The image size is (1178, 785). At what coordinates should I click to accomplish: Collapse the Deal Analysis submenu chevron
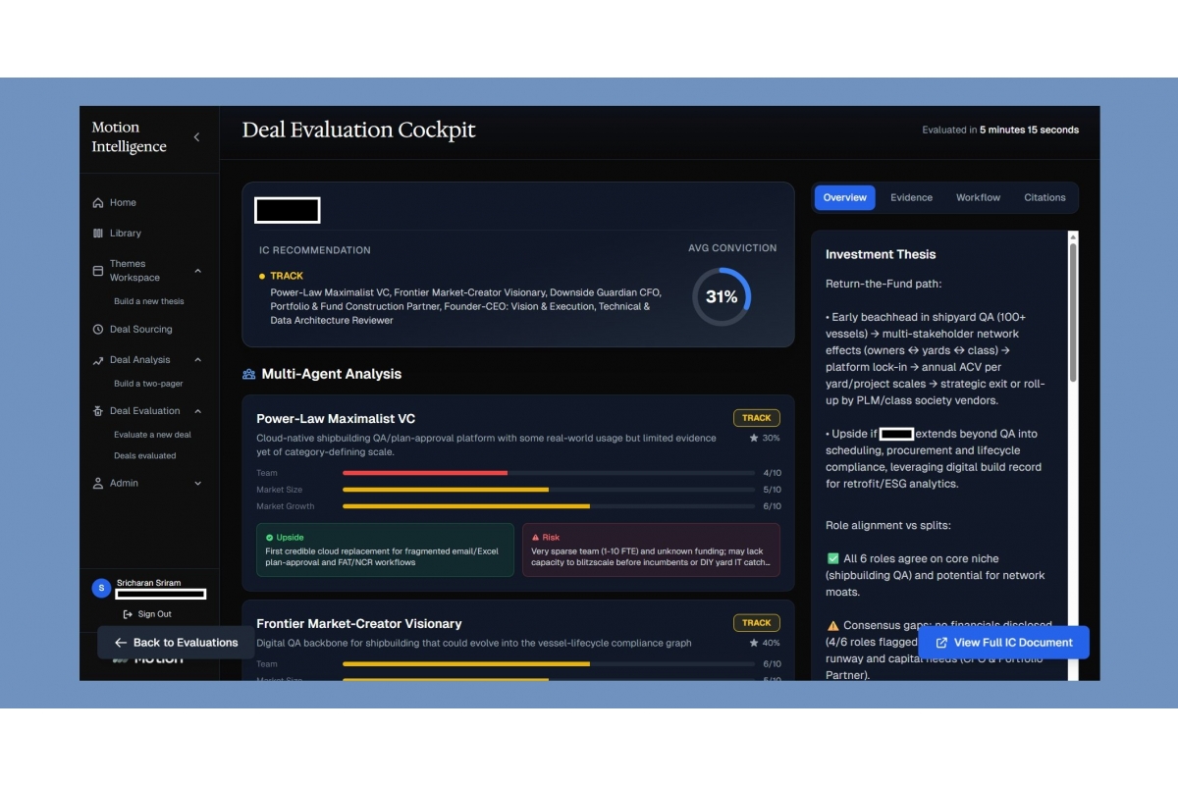tap(197, 360)
